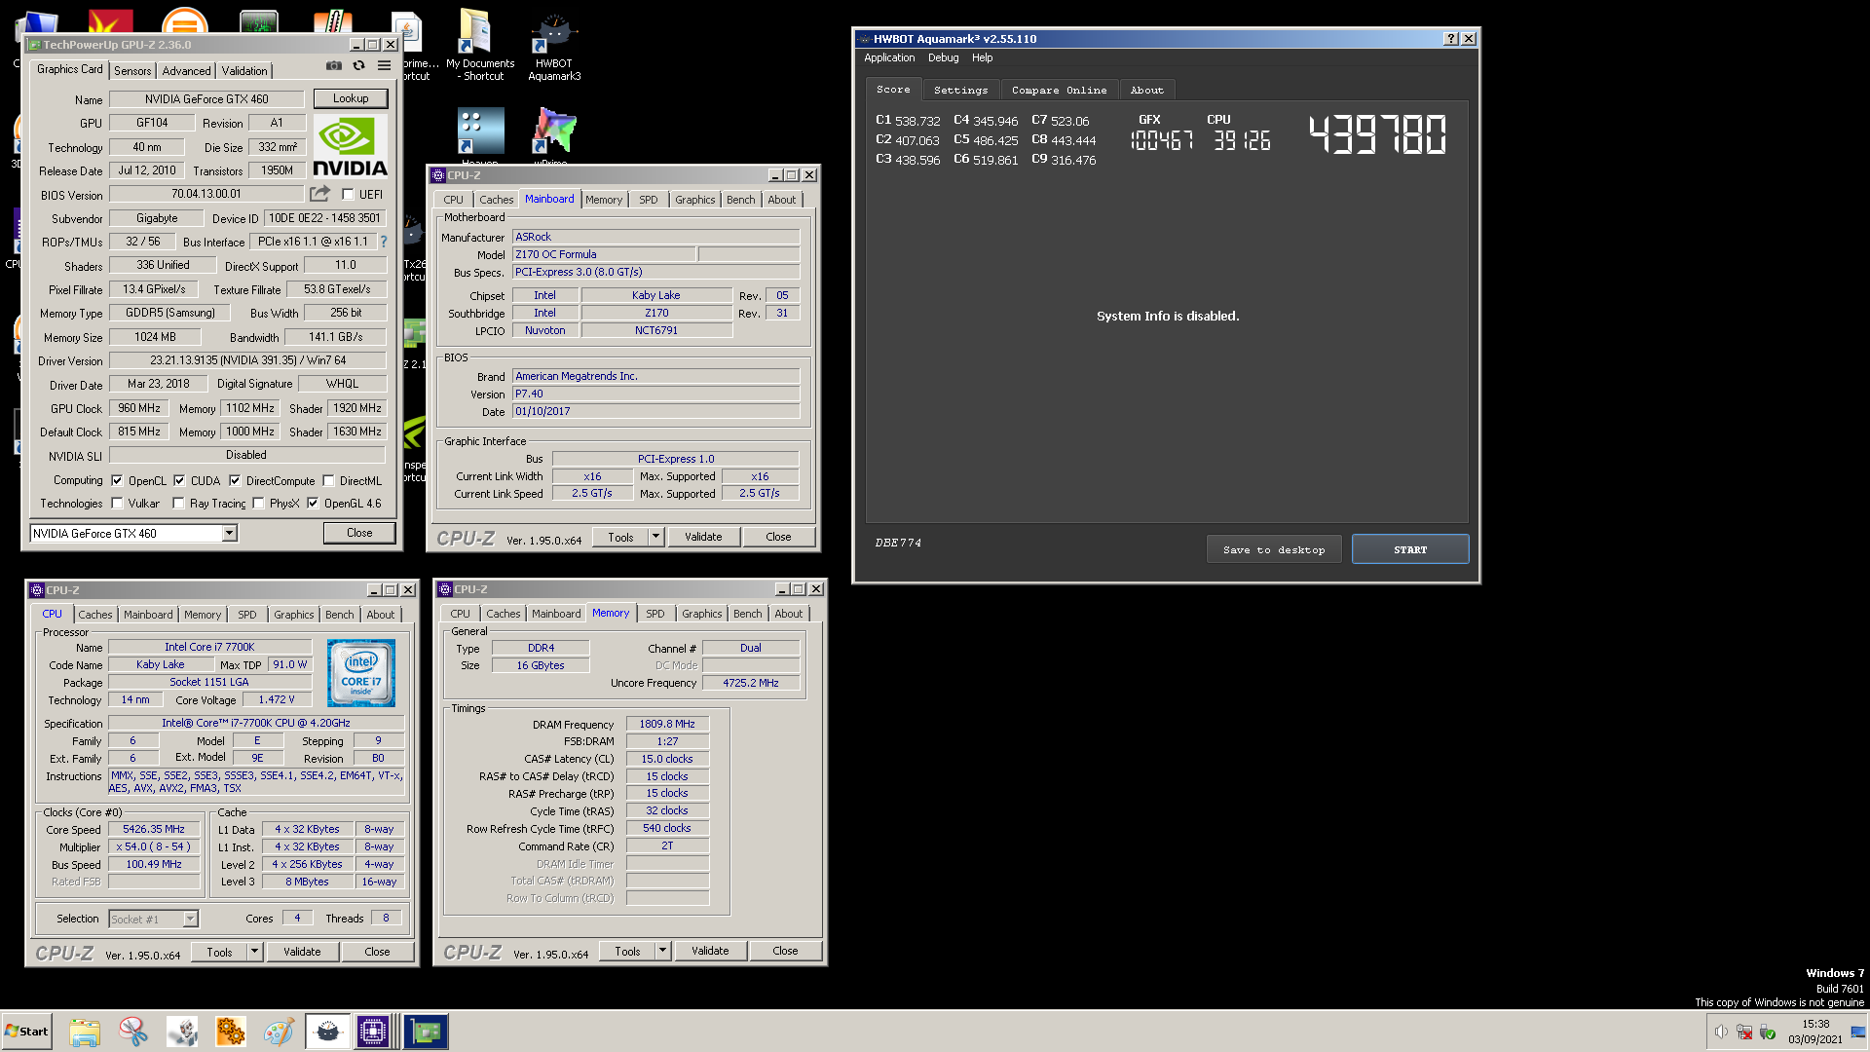The height and width of the screenshot is (1052, 1870).
Task: Click Validate in the Mainboard CPU-Z window
Action: pyautogui.click(x=703, y=537)
